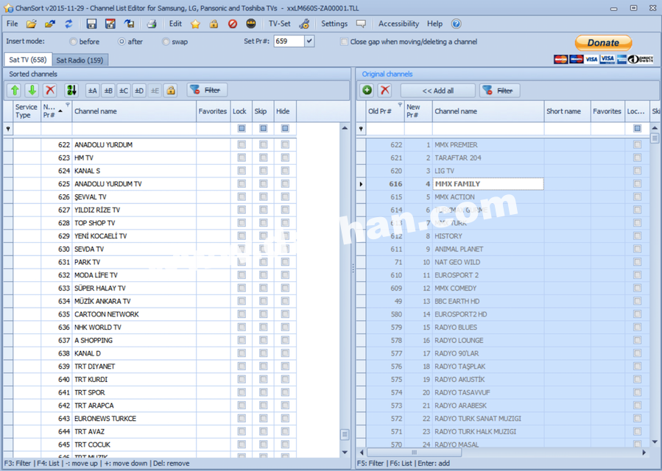The width and height of the screenshot is (662, 471).
Task: Open a channel list file via folder icon
Action: 31,24
